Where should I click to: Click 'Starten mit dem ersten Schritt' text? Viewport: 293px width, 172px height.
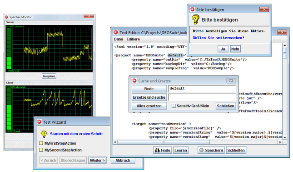point(76,134)
